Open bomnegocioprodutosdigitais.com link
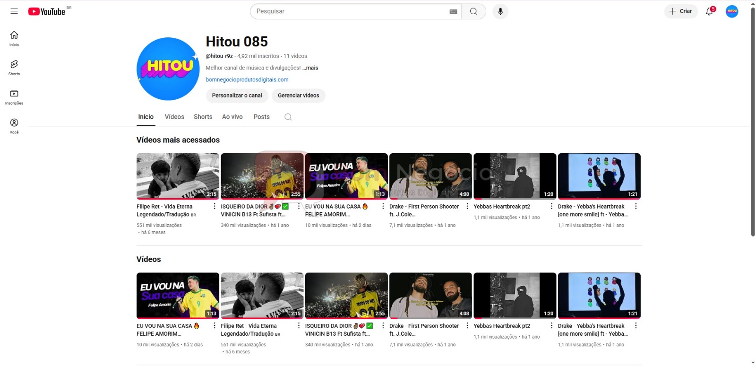The width and height of the screenshot is (756, 366). 247,80
